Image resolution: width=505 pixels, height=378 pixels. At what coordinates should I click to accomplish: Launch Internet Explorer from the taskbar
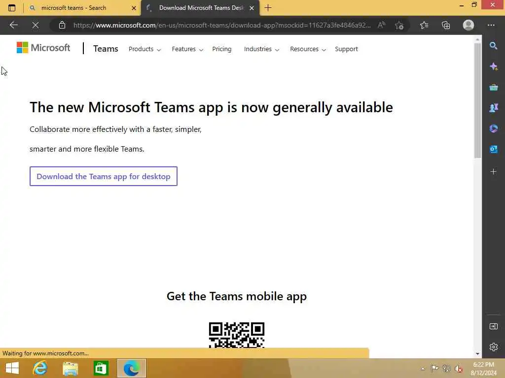tap(40, 368)
